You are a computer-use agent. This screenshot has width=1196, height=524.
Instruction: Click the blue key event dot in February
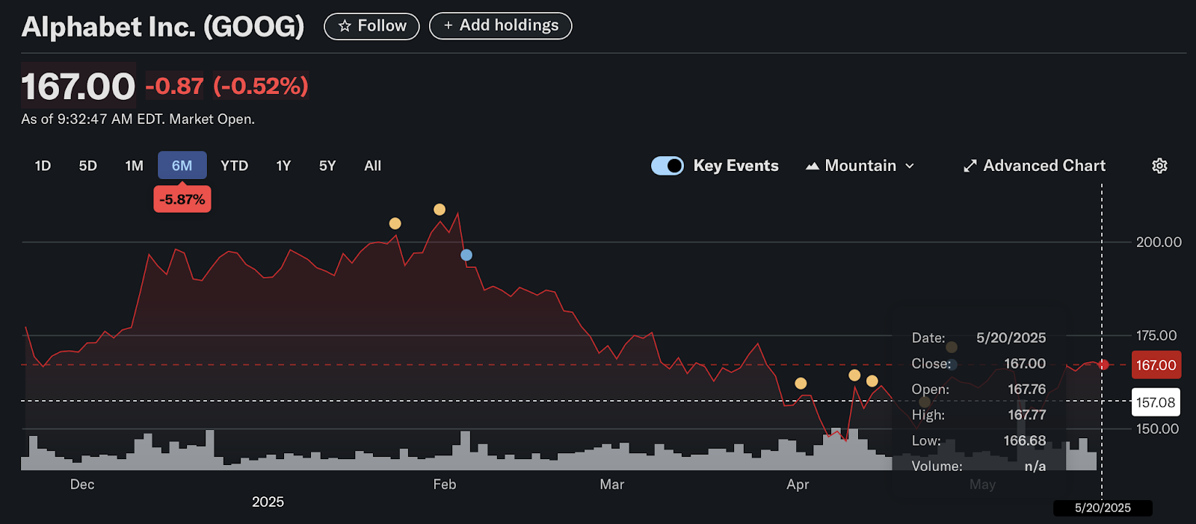point(466,255)
